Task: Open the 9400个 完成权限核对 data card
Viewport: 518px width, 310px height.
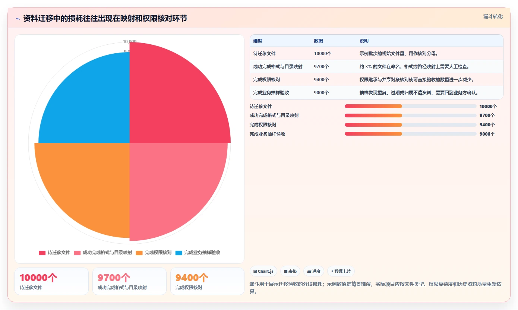Action: (207, 281)
